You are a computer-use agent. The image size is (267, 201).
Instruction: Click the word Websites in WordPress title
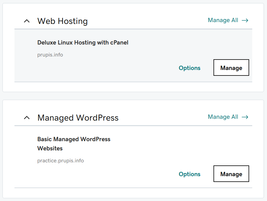pos(50,148)
